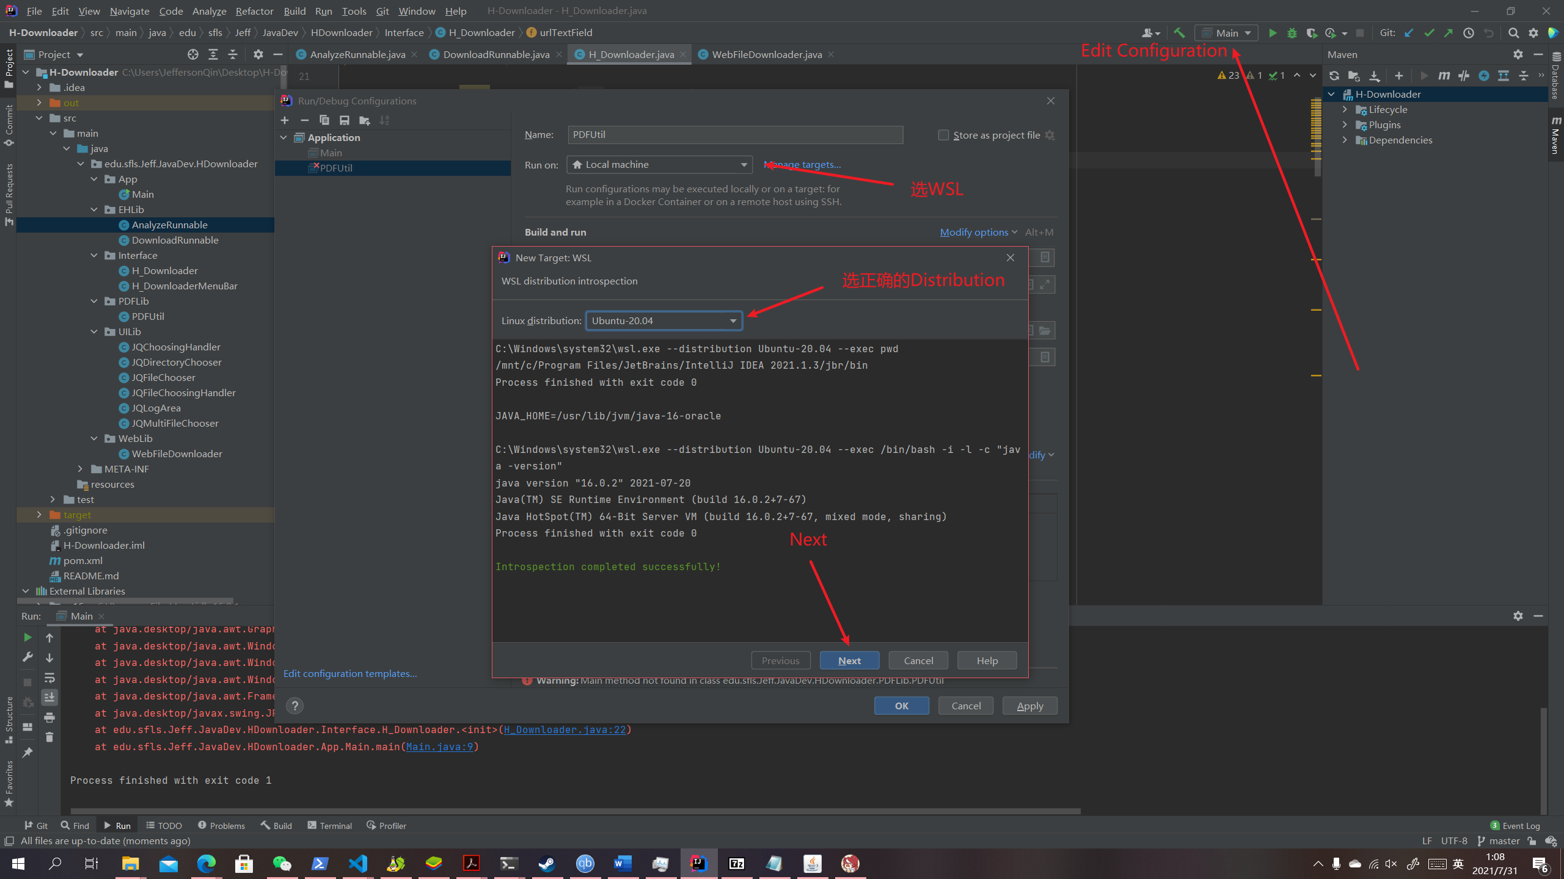
Task: Open the Navigate menu
Action: pyautogui.click(x=130, y=11)
